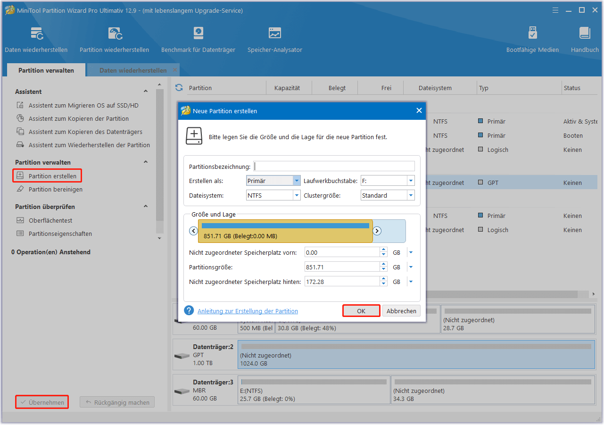
Task: Collapse the Partition überprüfen section
Action: click(146, 207)
